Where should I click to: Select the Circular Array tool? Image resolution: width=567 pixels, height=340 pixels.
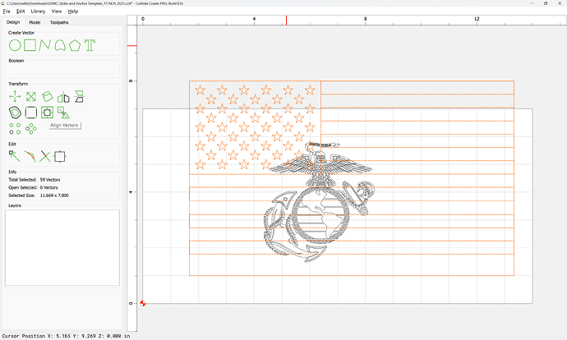[30, 128]
